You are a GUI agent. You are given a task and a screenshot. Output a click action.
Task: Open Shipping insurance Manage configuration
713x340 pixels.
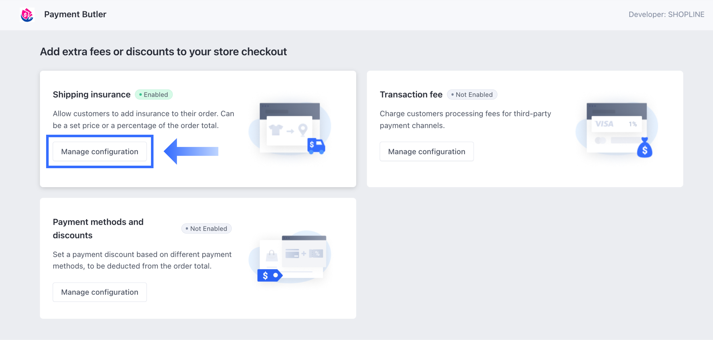[x=100, y=151]
